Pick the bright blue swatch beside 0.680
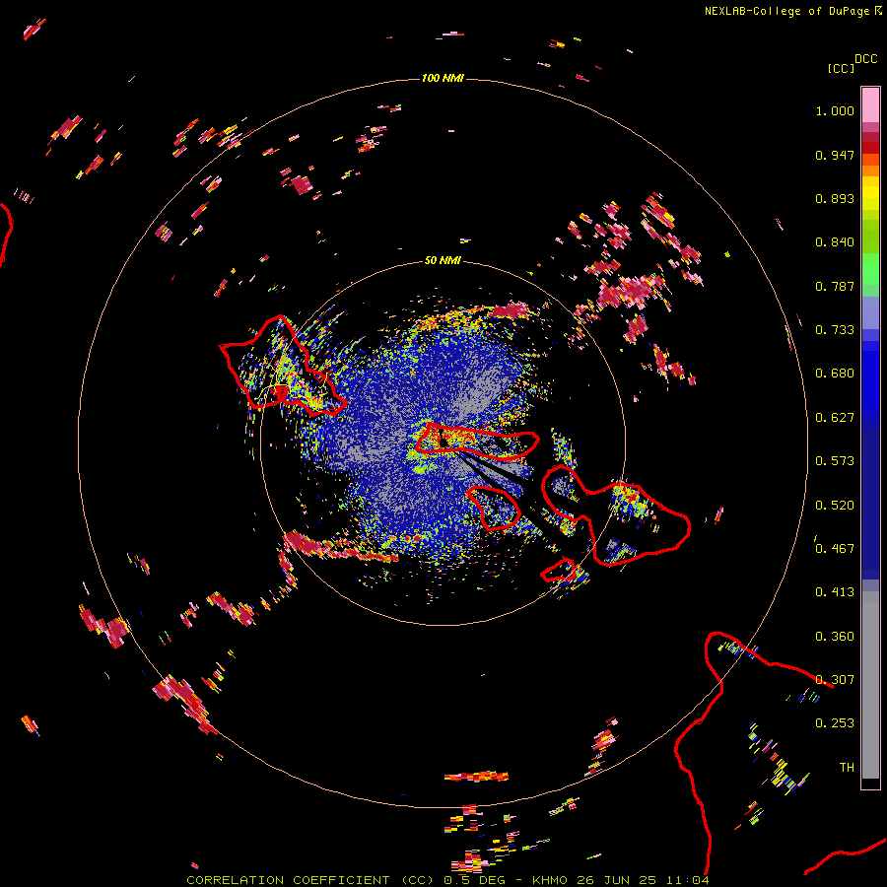887x887 pixels. [x=870, y=379]
